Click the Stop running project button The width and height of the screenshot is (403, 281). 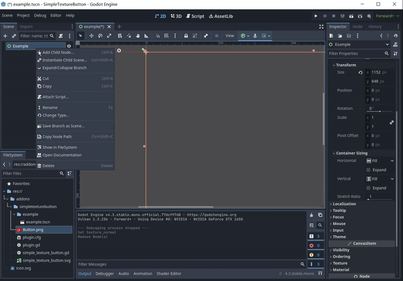pos(333,16)
